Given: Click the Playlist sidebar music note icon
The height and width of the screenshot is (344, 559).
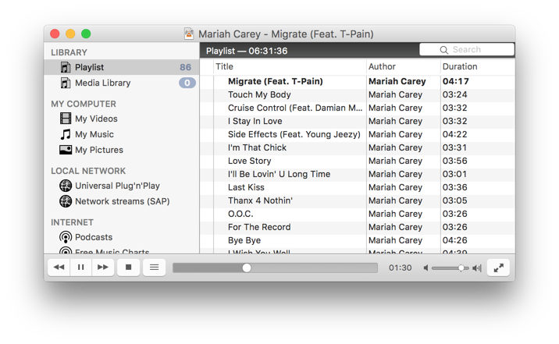Looking at the screenshot, I should point(66,67).
